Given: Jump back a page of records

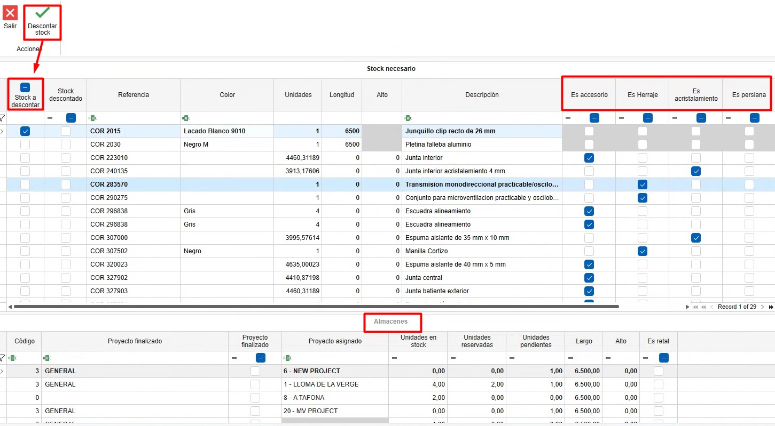Looking at the screenshot, I should [703, 307].
